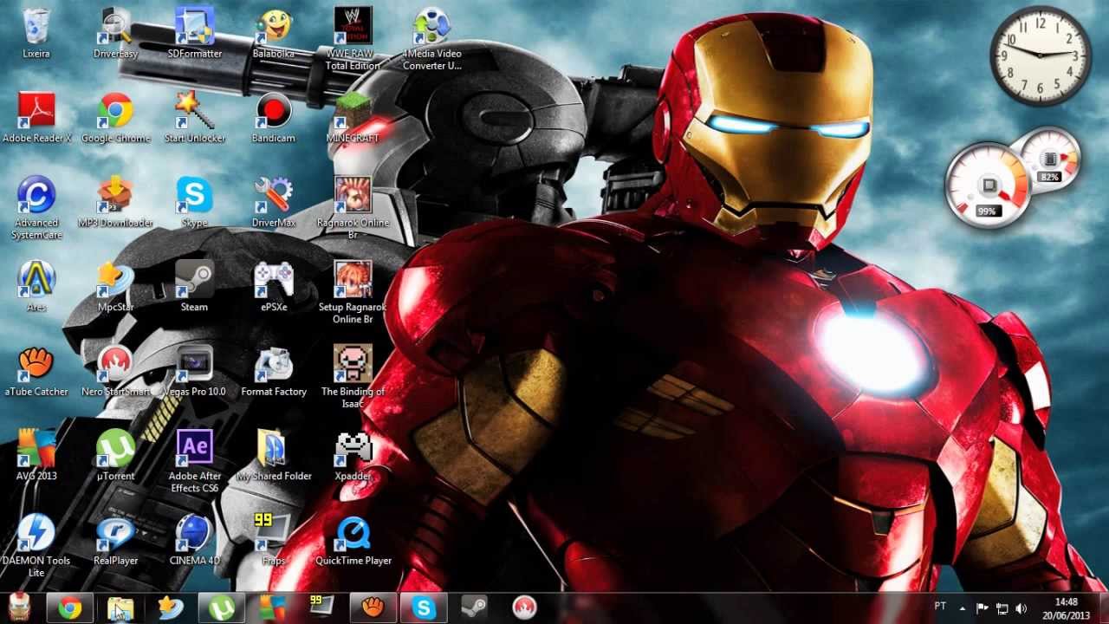Image resolution: width=1109 pixels, height=624 pixels.
Task: Click the Steam button on the taskbar
Action: click(x=474, y=608)
